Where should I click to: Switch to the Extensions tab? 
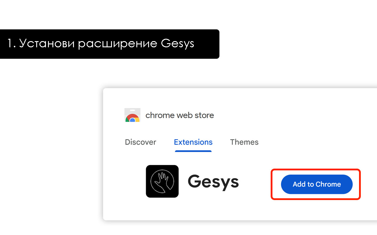click(x=193, y=142)
